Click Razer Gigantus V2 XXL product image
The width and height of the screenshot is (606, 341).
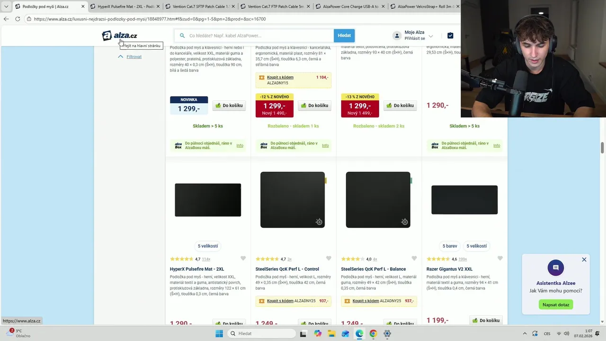(464, 200)
